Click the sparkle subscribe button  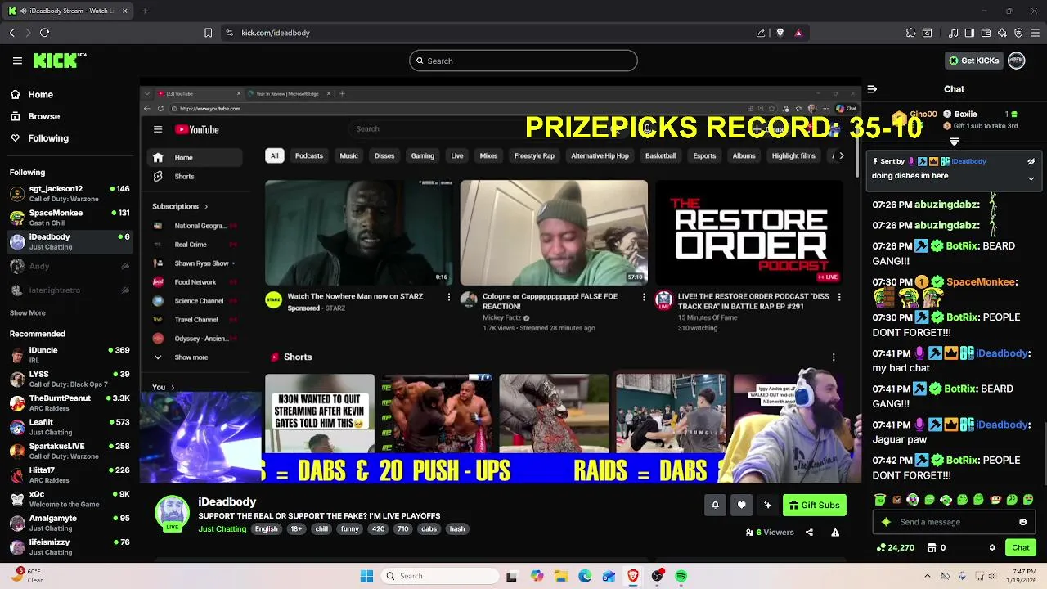coord(767,506)
